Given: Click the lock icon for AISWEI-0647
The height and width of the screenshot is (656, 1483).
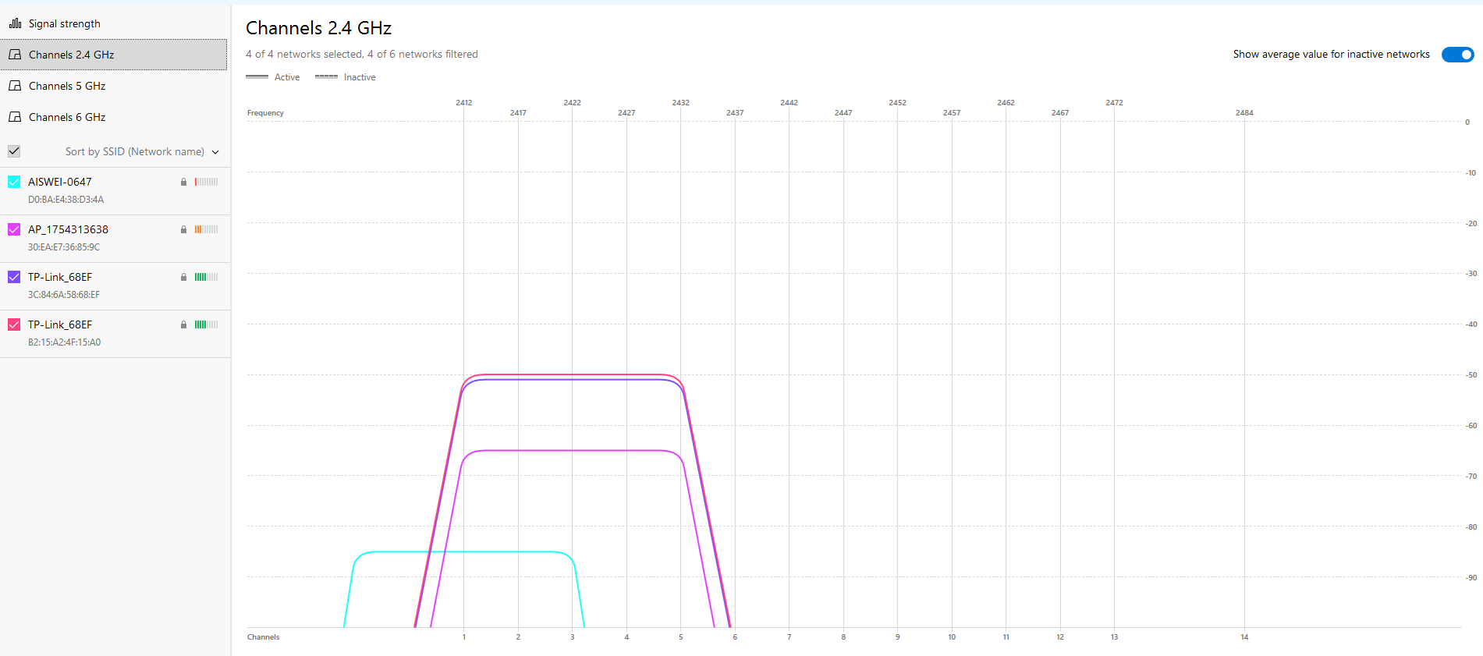Looking at the screenshot, I should tap(184, 182).
